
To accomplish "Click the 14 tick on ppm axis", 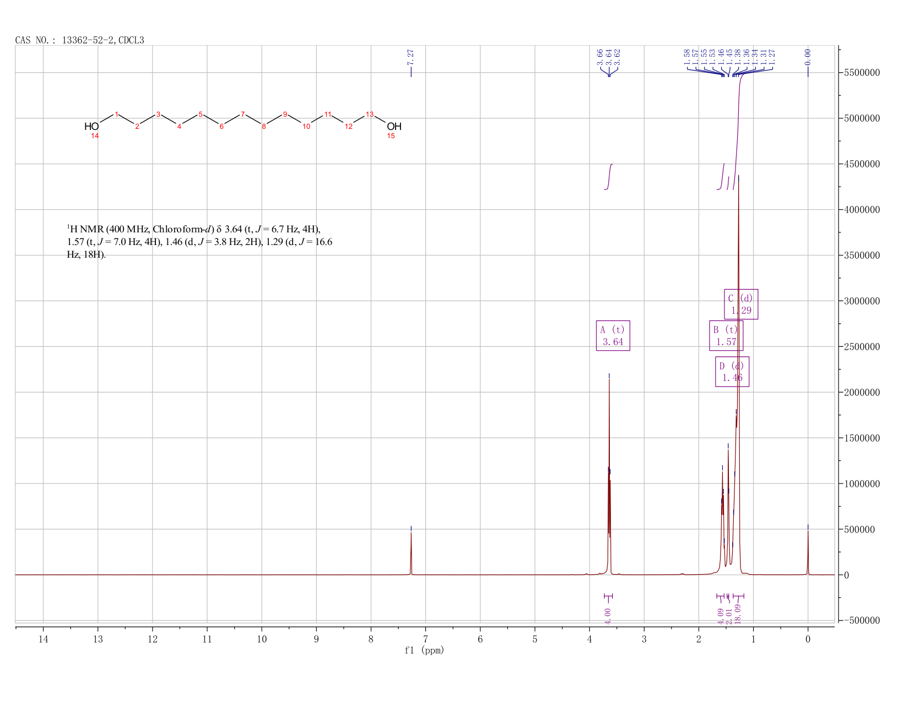I will (x=44, y=639).
